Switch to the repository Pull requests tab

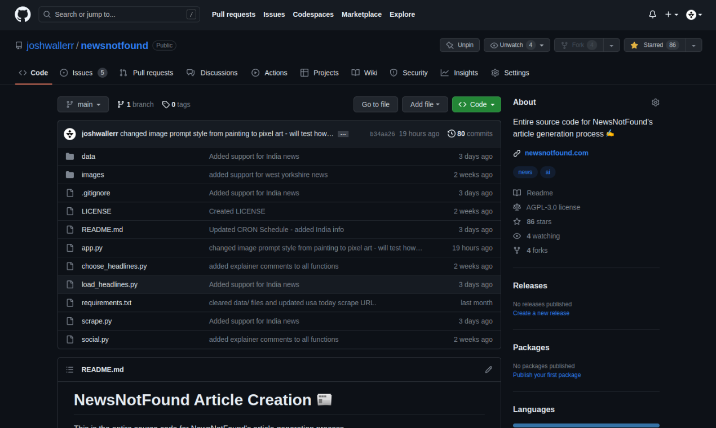click(147, 73)
